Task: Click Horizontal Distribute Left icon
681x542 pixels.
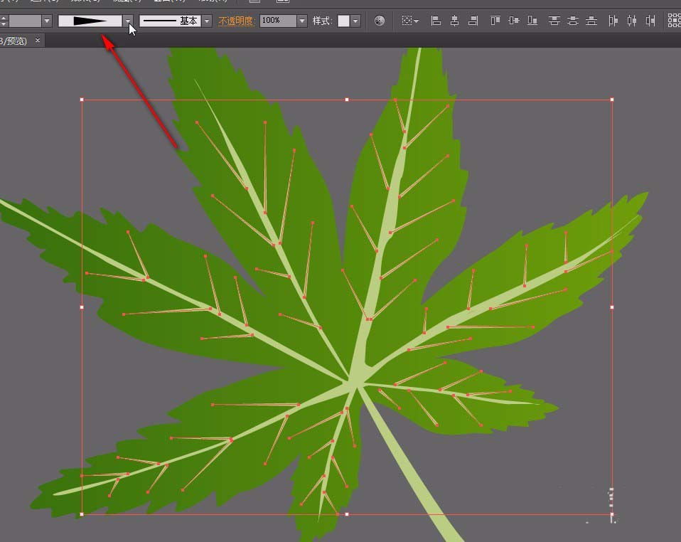Action: tap(613, 21)
